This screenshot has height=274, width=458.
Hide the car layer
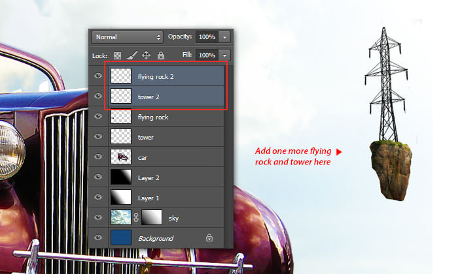click(98, 157)
